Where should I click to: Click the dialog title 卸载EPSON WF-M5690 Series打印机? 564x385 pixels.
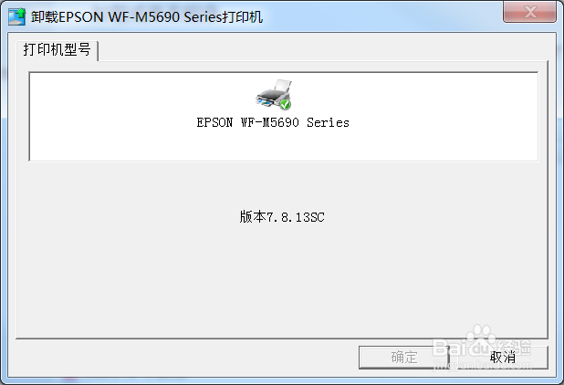[x=147, y=17]
